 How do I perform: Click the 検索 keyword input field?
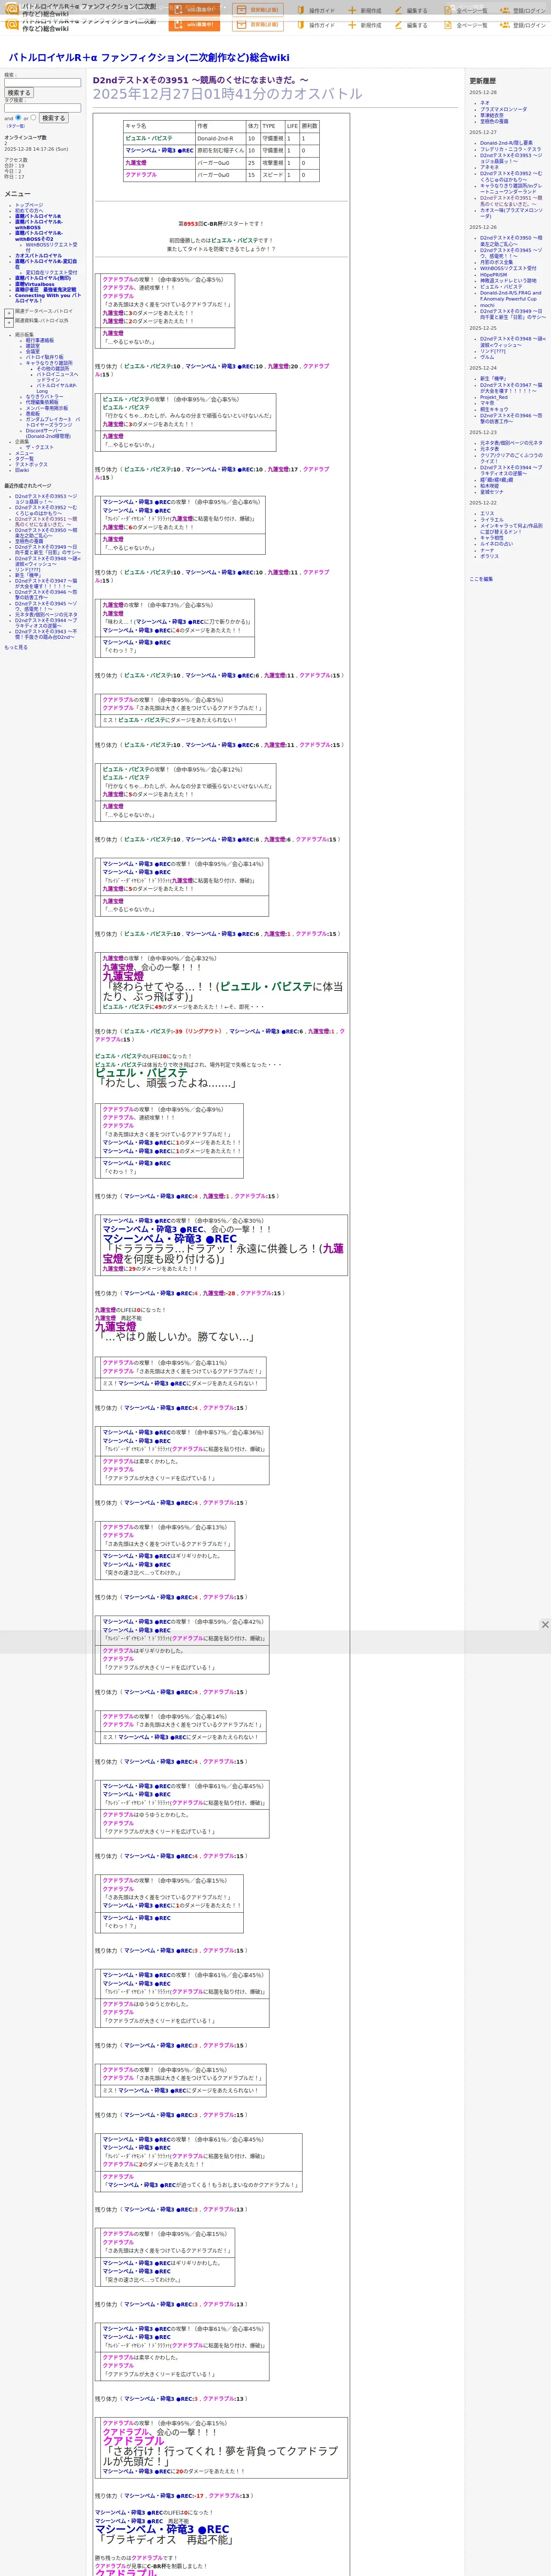(x=42, y=83)
